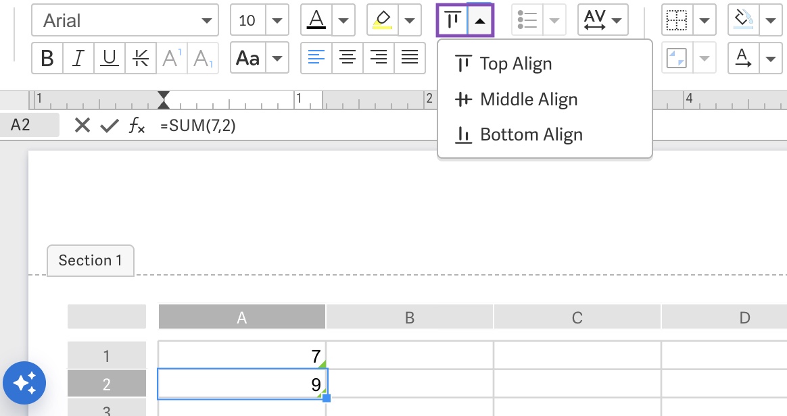Image resolution: width=787 pixels, height=416 pixels.
Task: Open the AI assistant sparkle button
Action: click(x=24, y=383)
